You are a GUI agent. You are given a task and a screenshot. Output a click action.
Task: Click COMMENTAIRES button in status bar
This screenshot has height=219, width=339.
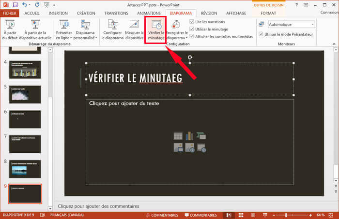point(200,215)
